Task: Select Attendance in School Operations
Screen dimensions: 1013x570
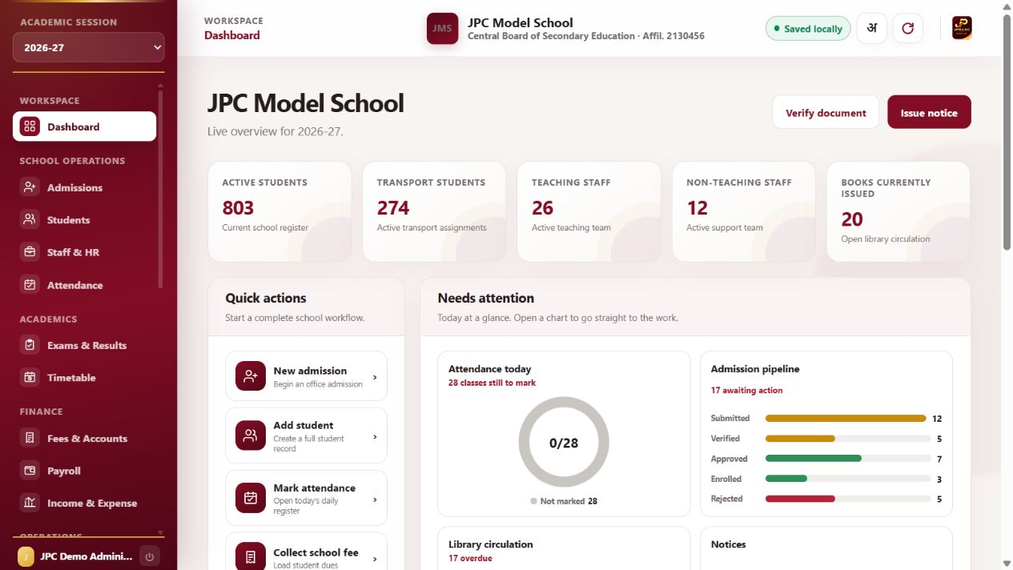Action: click(x=84, y=285)
